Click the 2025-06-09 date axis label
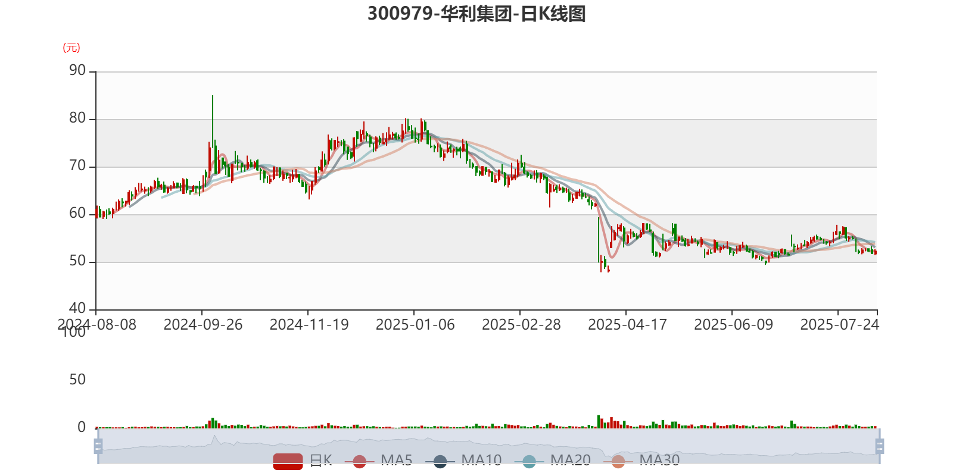The height and width of the screenshot is (476, 953). 733,325
